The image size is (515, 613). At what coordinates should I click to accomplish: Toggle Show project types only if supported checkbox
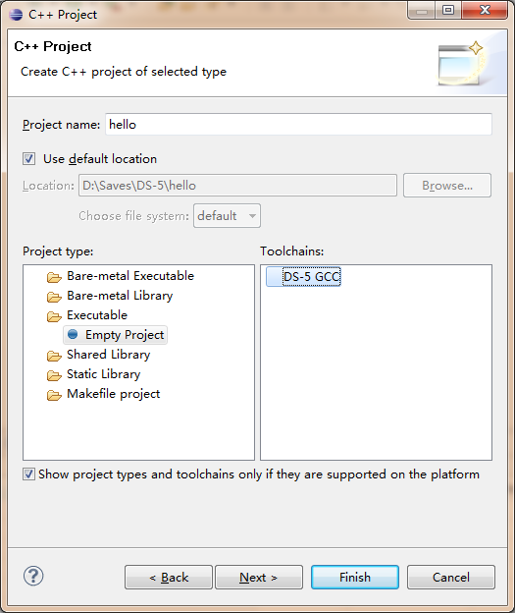(x=28, y=474)
